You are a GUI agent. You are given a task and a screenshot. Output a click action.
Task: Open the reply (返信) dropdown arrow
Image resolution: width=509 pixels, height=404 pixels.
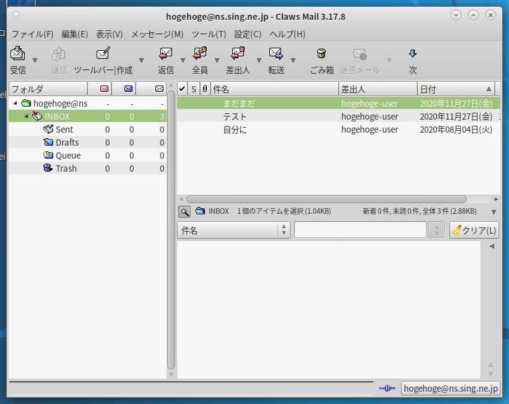(183, 60)
